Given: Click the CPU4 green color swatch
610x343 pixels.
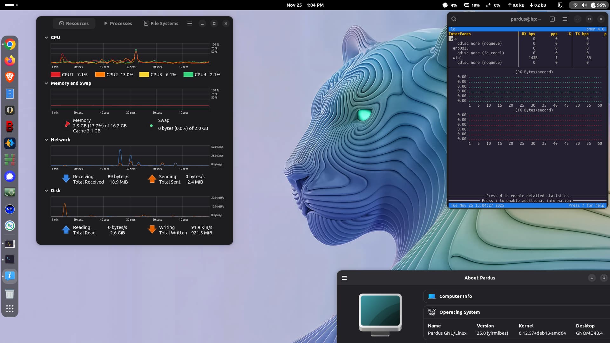Looking at the screenshot, I should click(x=188, y=75).
